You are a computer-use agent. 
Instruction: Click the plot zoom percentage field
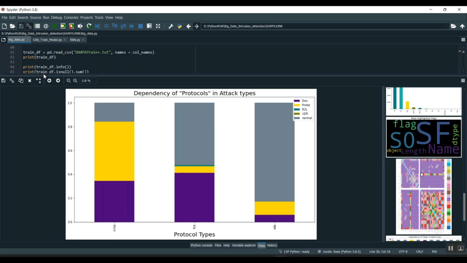pos(87,80)
